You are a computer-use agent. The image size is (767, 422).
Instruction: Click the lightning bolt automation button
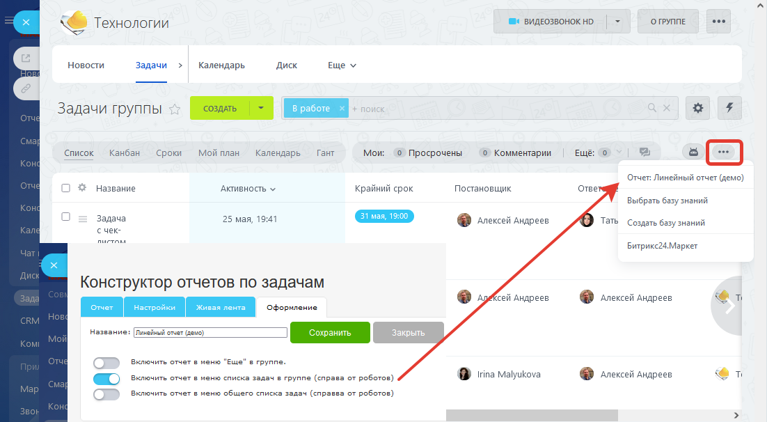(x=729, y=108)
